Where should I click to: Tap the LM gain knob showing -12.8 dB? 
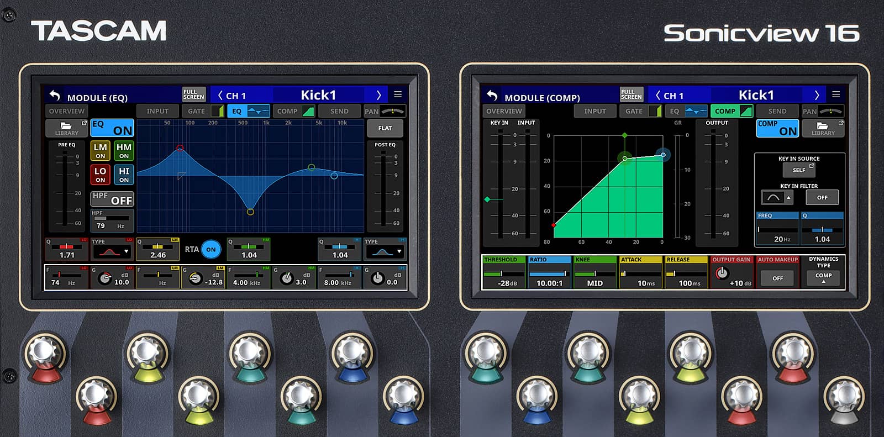point(196,278)
